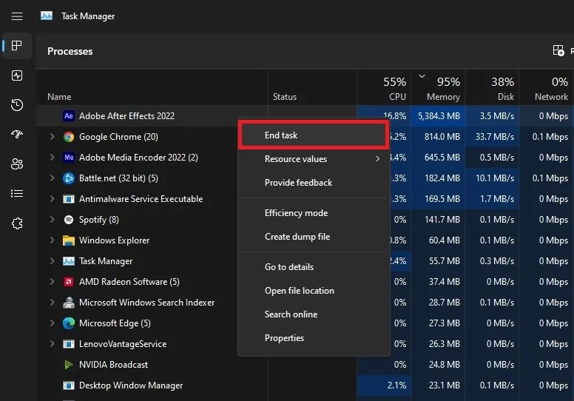The image size is (574, 401).
Task: Choose End task from context menu
Action: point(314,135)
